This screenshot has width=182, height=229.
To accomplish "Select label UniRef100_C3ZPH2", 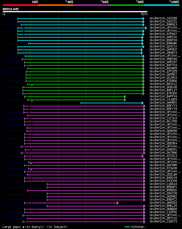I will (x=163, y=212).
